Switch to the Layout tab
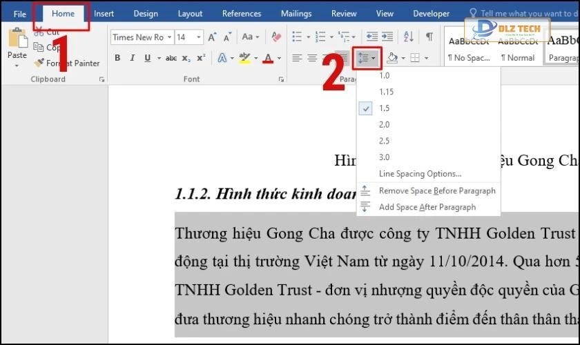Viewport: 580px width, 345px height. pos(190,14)
